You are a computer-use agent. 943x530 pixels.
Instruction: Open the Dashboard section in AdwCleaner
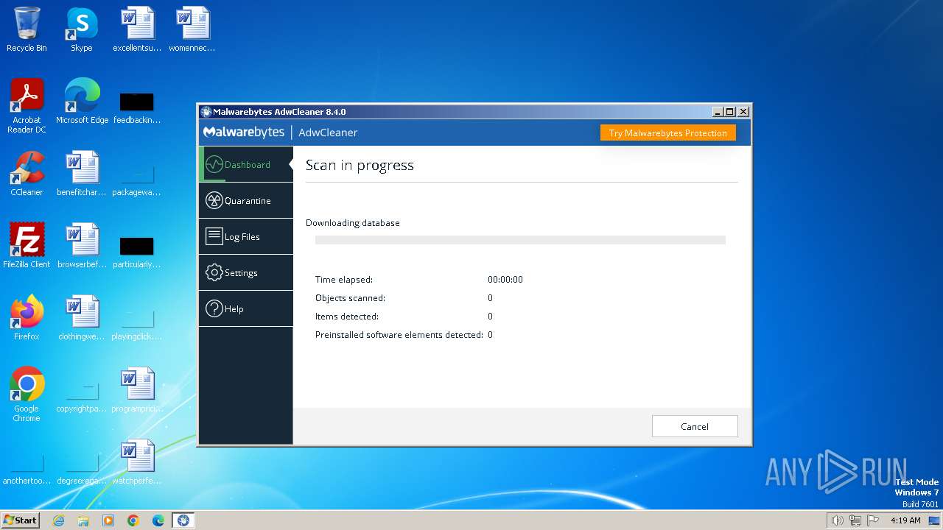pos(246,164)
